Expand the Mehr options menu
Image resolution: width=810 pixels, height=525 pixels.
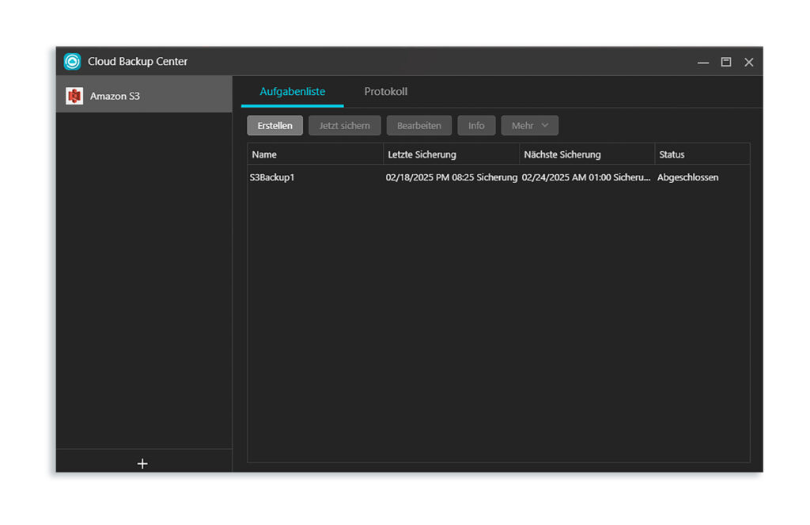[529, 125]
